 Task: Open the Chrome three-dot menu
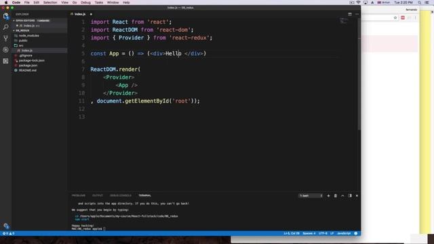tap(416, 18)
